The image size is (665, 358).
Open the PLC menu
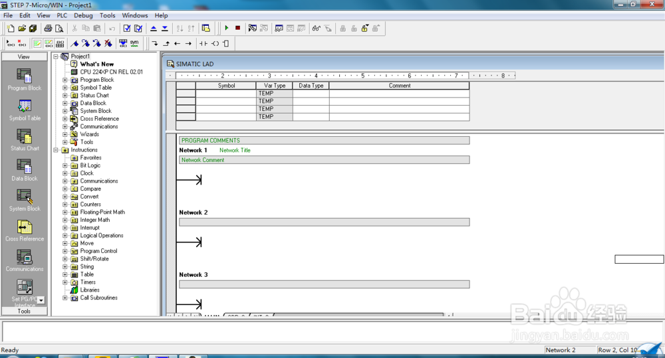(x=62, y=15)
